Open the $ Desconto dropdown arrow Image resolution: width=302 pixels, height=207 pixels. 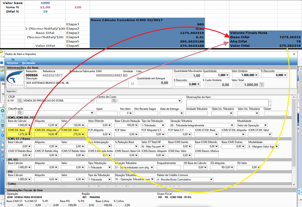tap(199, 84)
